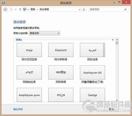This screenshot has width=132, height=116.
Task: Click the 阿尔萨斯语 label
Action: 61,60
